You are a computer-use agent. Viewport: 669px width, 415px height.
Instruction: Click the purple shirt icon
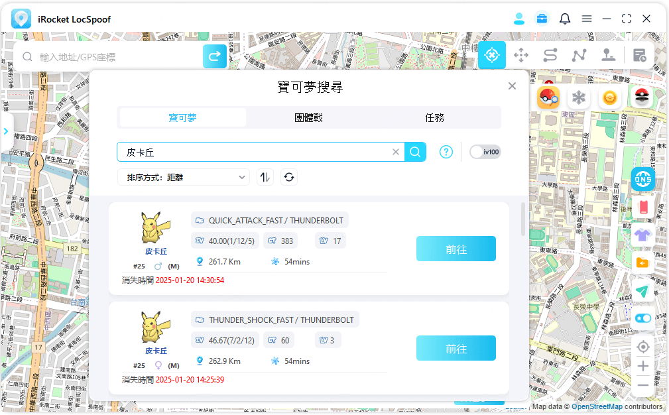click(642, 235)
